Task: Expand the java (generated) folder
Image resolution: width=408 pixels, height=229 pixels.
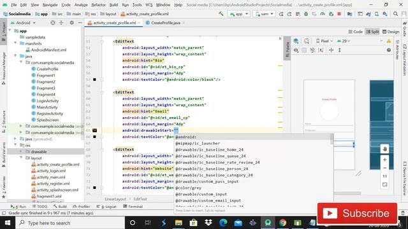Action: (15, 139)
